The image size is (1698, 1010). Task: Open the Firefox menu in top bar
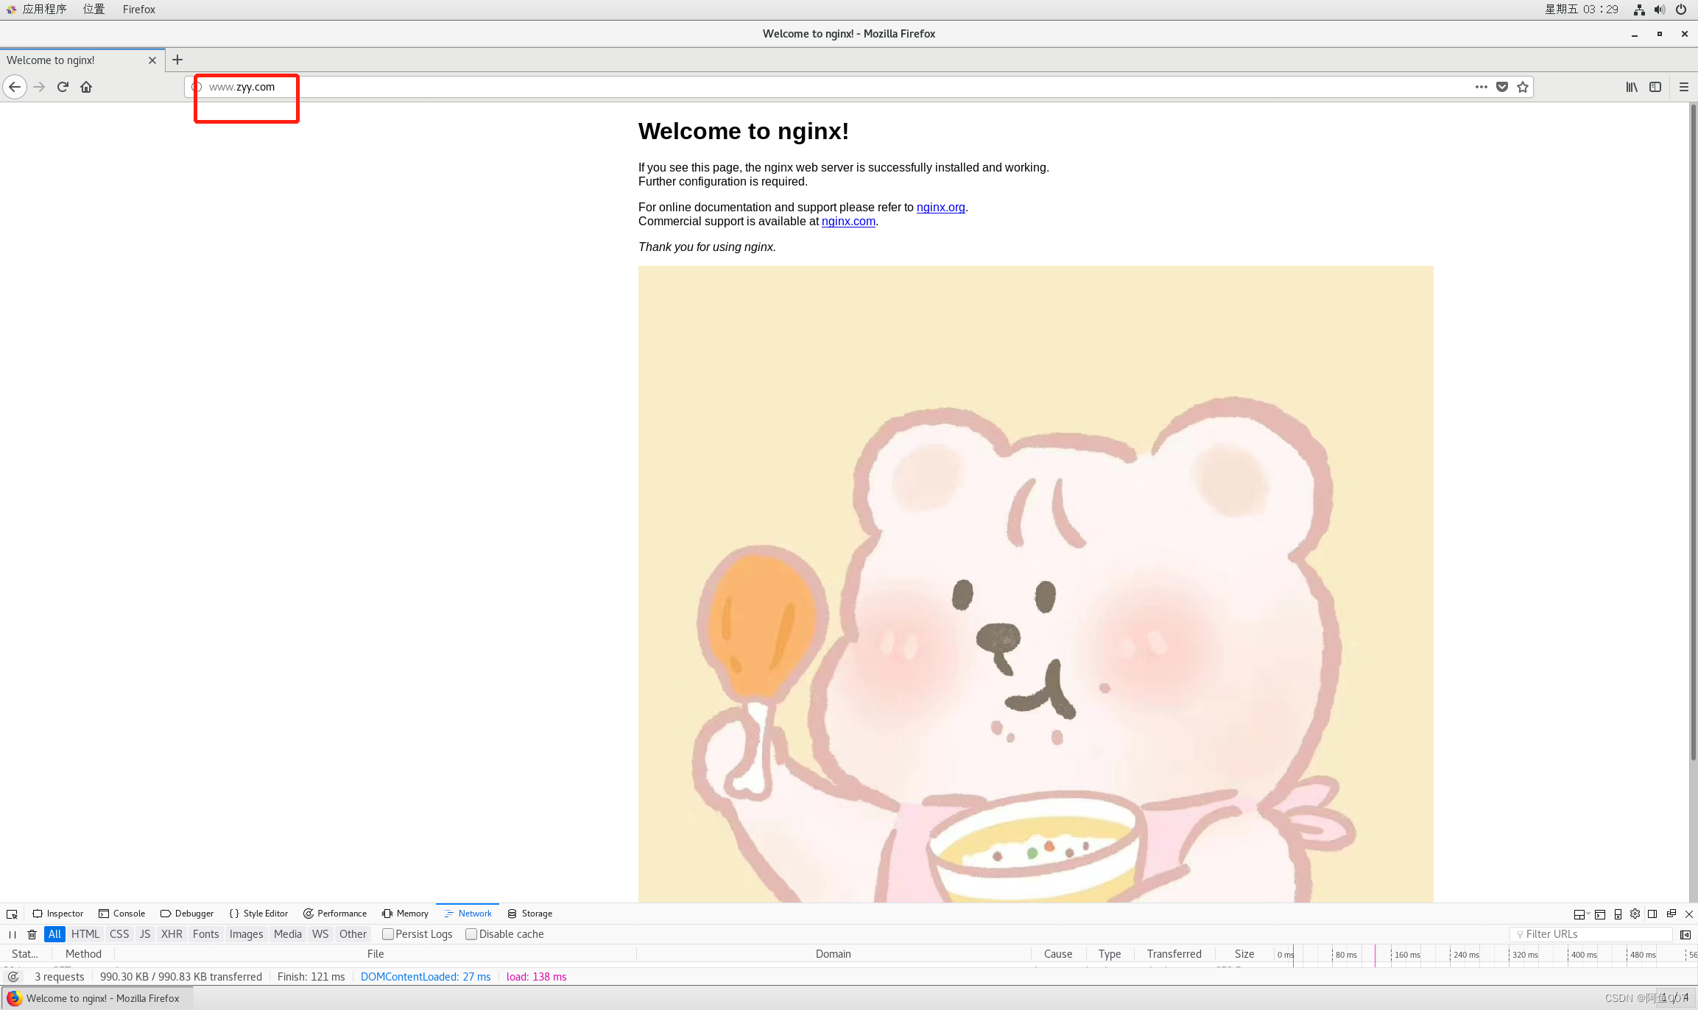click(x=139, y=10)
